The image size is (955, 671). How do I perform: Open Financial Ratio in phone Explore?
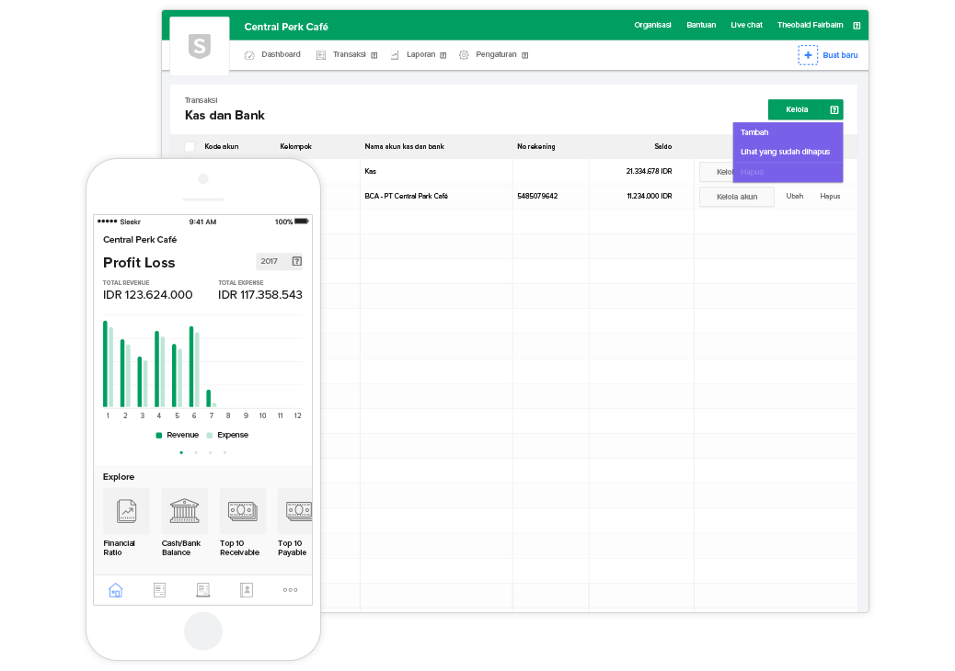pyautogui.click(x=126, y=522)
